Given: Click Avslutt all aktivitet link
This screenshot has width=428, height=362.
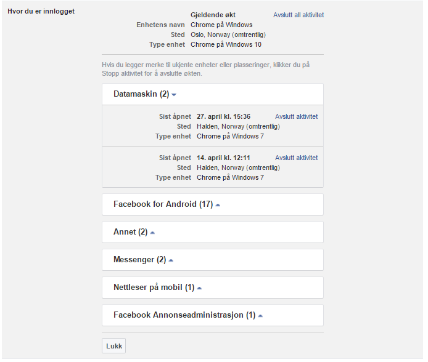Looking at the screenshot, I should tap(298, 15).
